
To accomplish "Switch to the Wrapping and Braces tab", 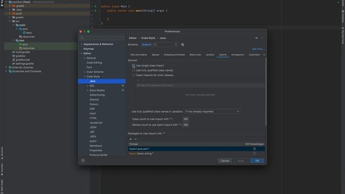I will point(174,55).
